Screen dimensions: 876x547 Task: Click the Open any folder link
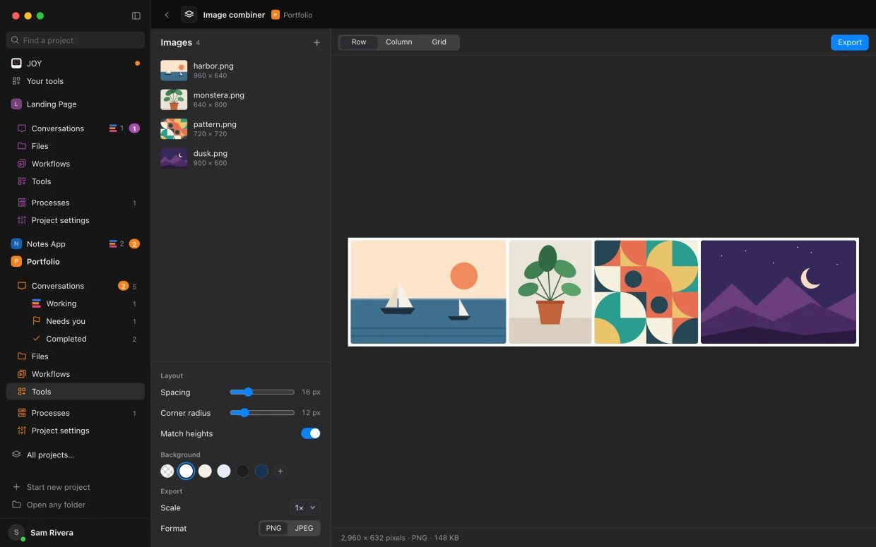(x=56, y=505)
